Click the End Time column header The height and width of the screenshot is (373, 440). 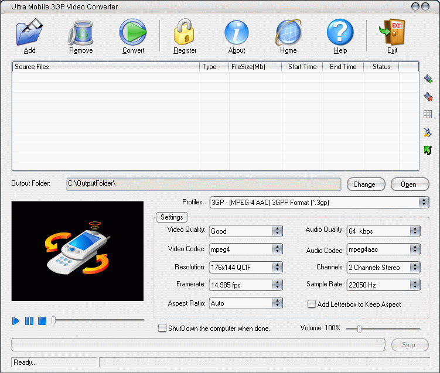point(343,67)
